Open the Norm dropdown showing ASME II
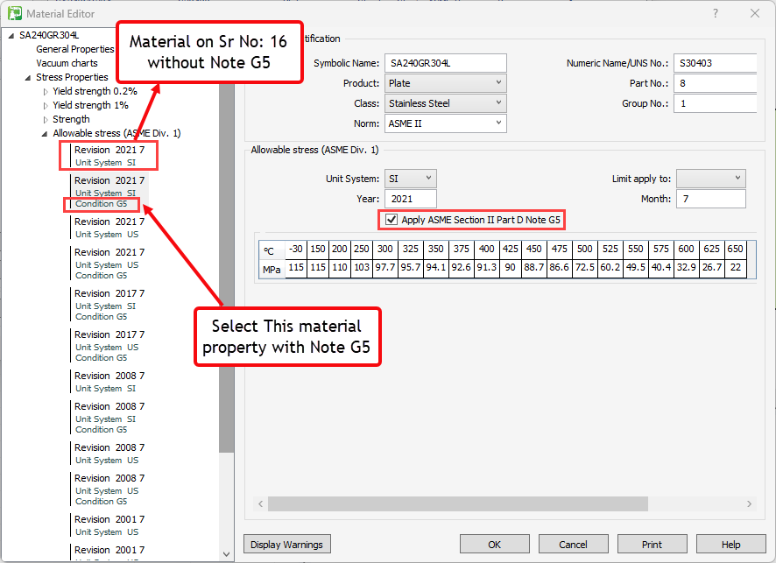776x563 pixels. [446, 123]
